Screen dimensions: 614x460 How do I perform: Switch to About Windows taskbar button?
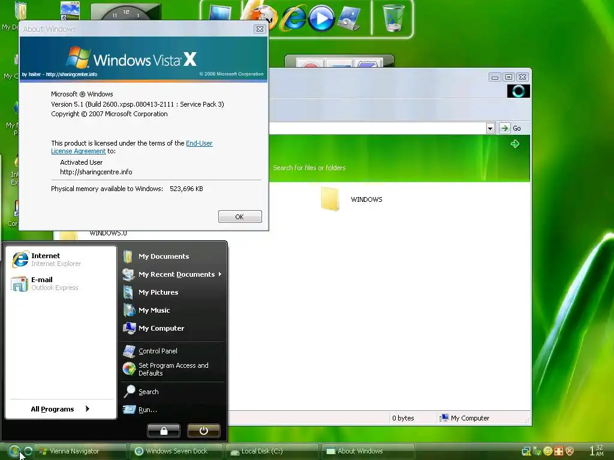[x=368, y=451]
